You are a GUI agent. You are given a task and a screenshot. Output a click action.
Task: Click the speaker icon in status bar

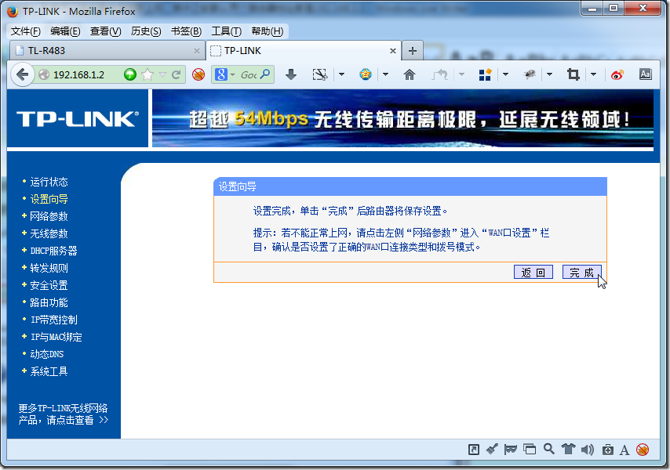click(588, 449)
